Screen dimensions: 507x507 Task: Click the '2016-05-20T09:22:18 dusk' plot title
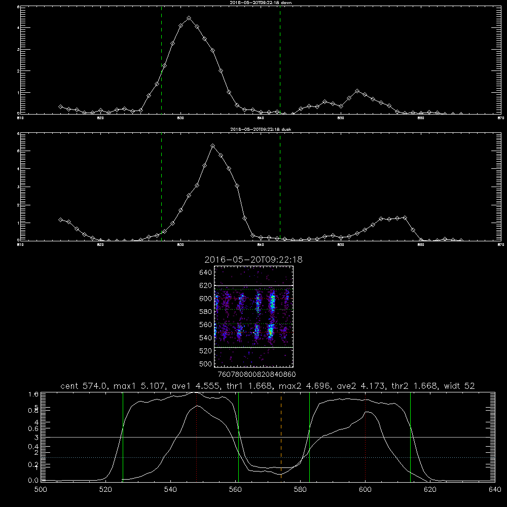261,129
